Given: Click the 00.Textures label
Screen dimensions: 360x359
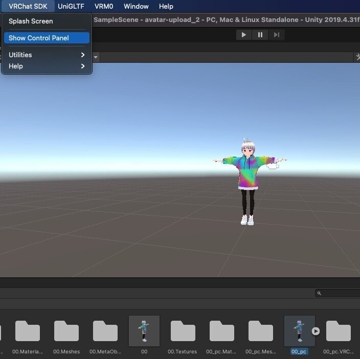Looking at the screenshot, I should [x=182, y=351].
